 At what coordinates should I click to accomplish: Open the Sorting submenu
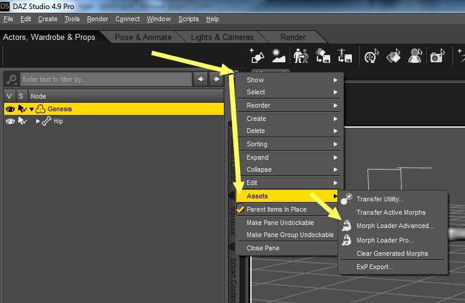point(290,144)
